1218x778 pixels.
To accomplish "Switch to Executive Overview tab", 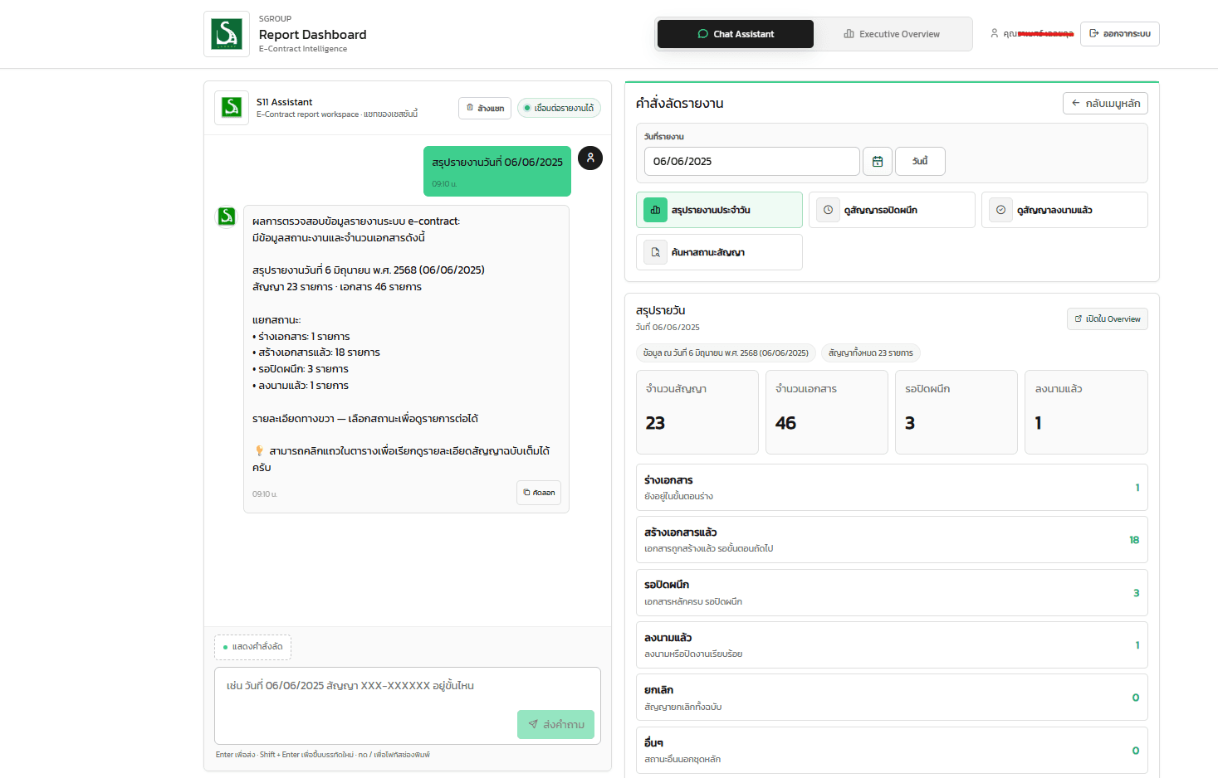I will (892, 34).
